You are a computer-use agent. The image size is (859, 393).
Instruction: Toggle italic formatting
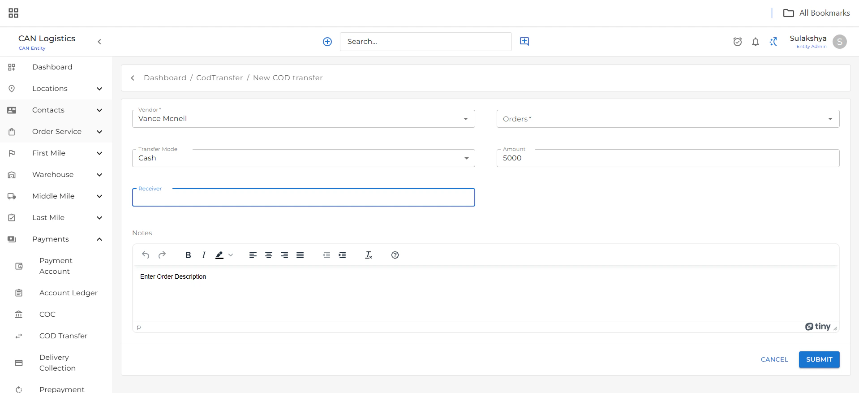pos(204,255)
